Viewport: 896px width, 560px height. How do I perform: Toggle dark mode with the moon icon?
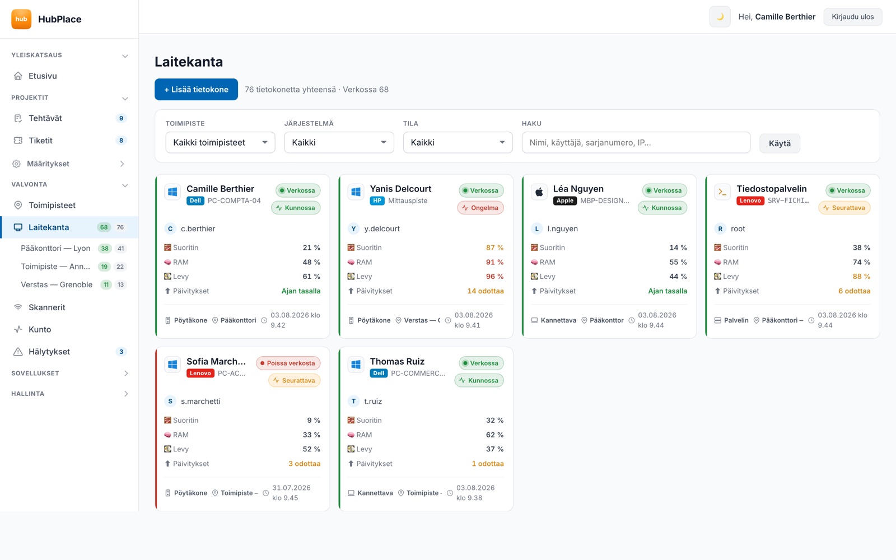pyautogui.click(x=720, y=17)
